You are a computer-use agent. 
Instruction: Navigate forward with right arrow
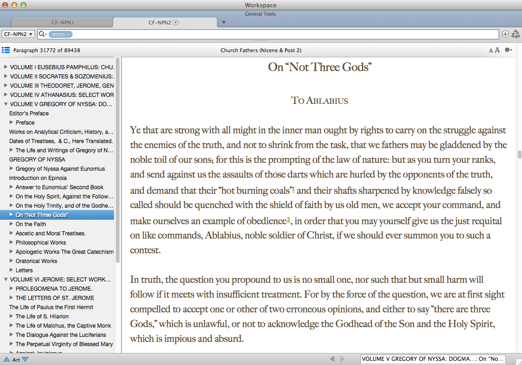point(342,359)
